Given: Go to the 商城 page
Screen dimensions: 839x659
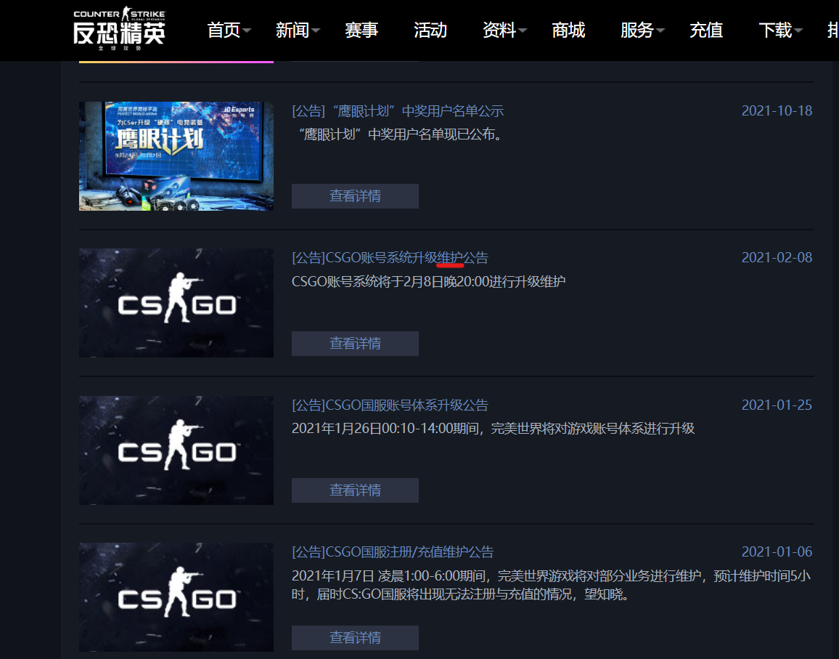Looking at the screenshot, I should pyautogui.click(x=568, y=30).
